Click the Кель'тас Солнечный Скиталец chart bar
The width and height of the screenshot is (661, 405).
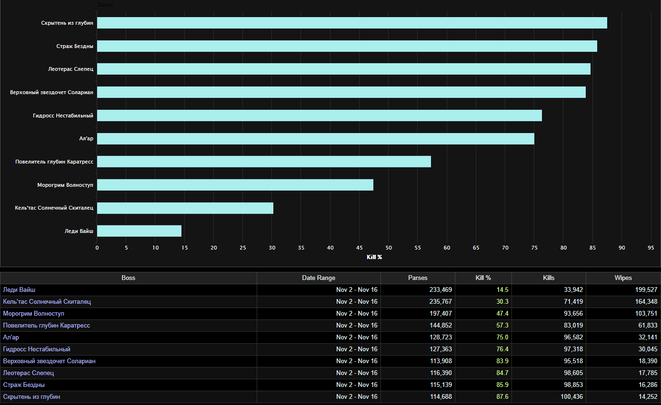[x=185, y=208]
